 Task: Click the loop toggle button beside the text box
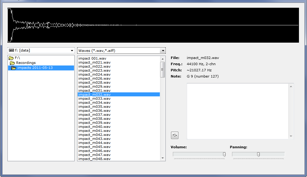[174, 135]
